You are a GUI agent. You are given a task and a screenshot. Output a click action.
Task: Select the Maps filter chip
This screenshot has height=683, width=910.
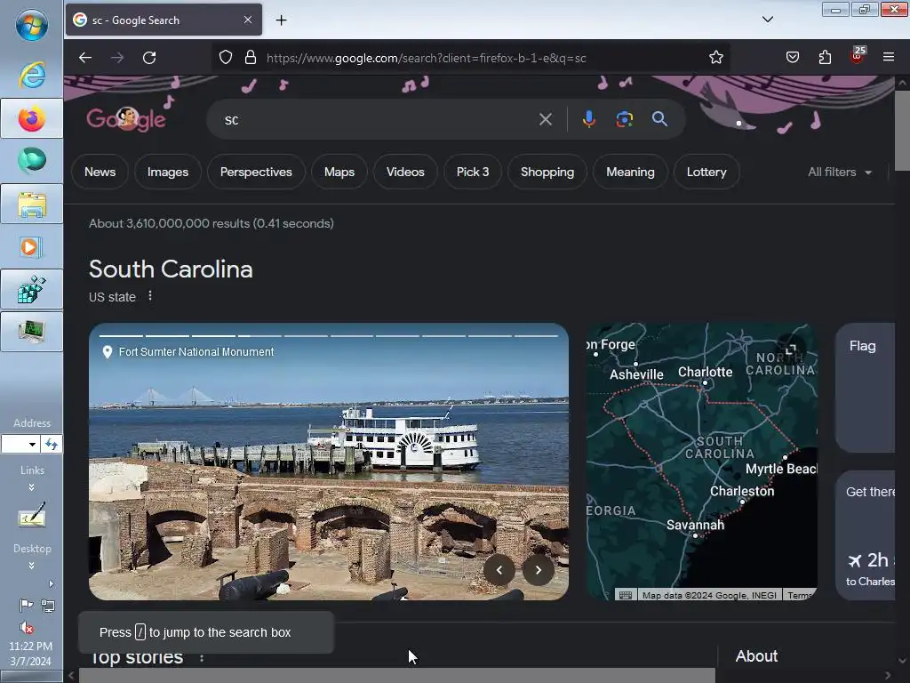click(x=339, y=172)
